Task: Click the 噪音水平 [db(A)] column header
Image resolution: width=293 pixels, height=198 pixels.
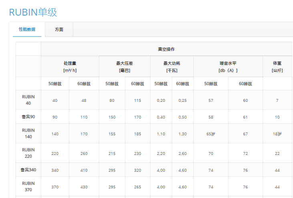Action: coord(228,67)
